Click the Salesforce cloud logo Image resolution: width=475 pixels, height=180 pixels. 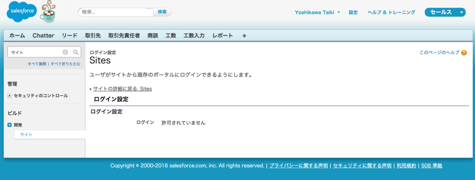tap(22, 12)
